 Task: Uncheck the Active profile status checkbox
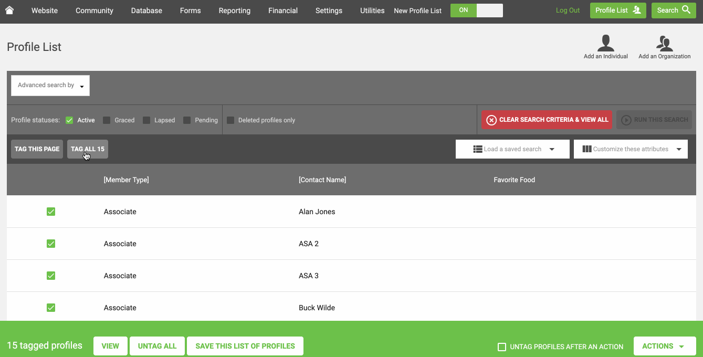[69, 120]
